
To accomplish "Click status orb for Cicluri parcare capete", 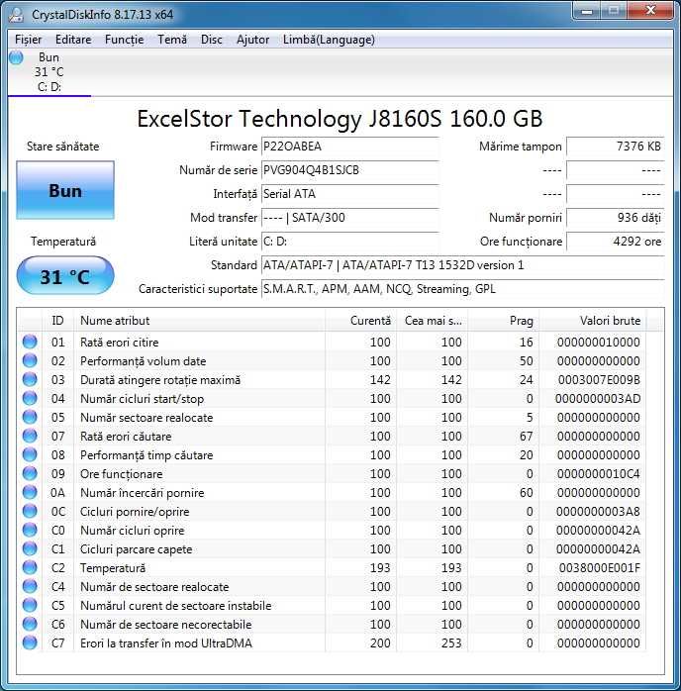I will tap(30, 548).
